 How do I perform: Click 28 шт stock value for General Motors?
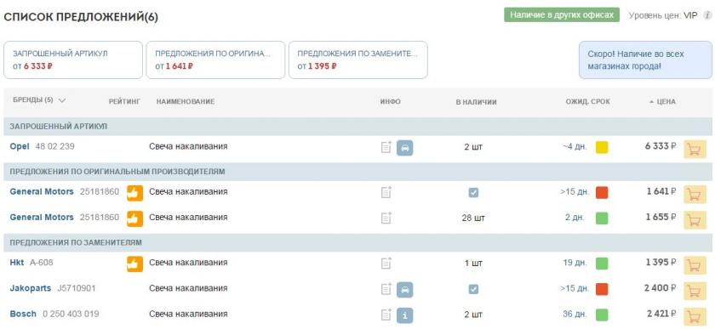point(473,218)
